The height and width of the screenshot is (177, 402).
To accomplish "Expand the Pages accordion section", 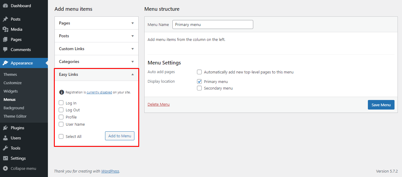I will pyautogui.click(x=133, y=23).
